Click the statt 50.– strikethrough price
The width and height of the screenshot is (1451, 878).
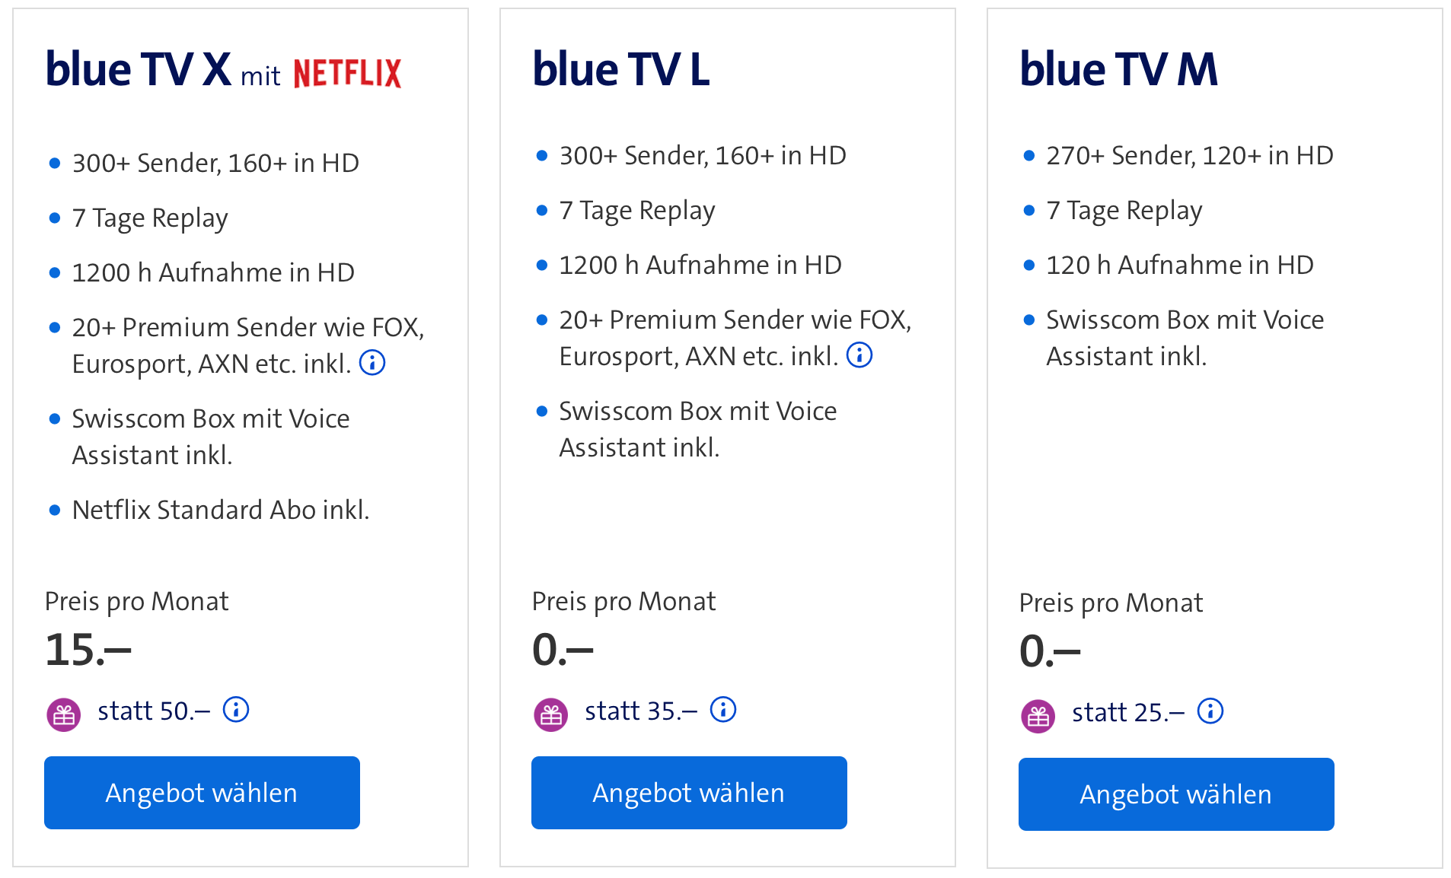click(153, 711)
